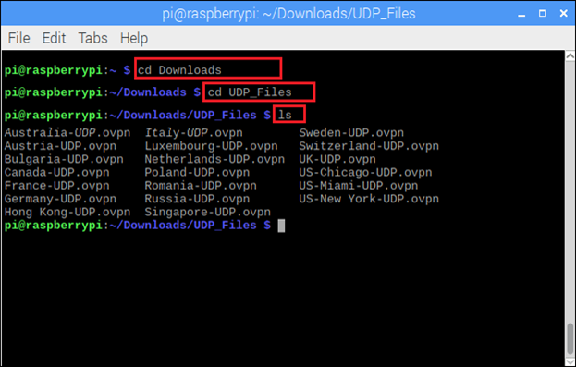Click Singapore-UDP.ovpn file name
This screenshot has height=367, width=576.
pyautogui.click(x=207, y=212)
